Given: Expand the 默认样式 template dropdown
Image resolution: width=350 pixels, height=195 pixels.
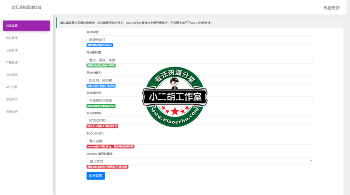Looking at the screenshot, I should coord(199,161).
